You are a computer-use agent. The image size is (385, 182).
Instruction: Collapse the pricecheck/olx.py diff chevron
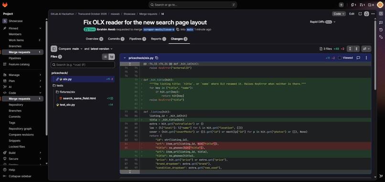tap(125, 58)
